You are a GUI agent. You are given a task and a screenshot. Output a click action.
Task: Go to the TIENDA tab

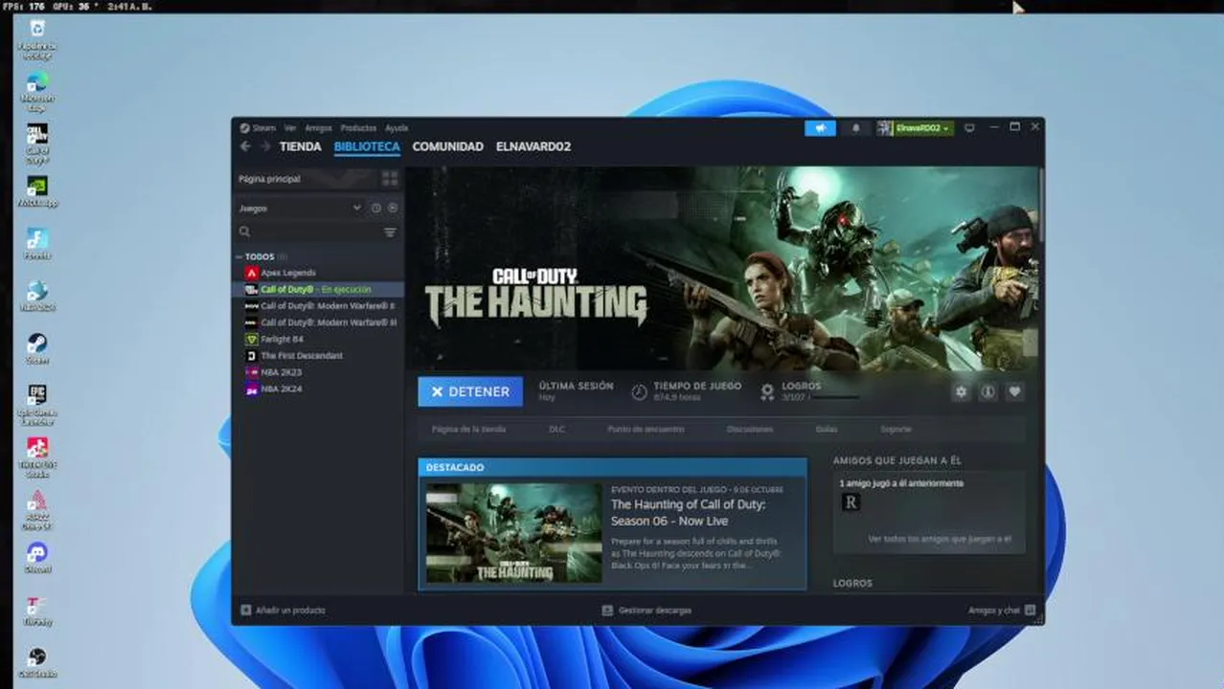300,146
